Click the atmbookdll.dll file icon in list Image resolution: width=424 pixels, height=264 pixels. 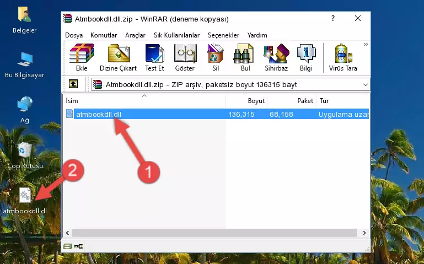(69, 114)
